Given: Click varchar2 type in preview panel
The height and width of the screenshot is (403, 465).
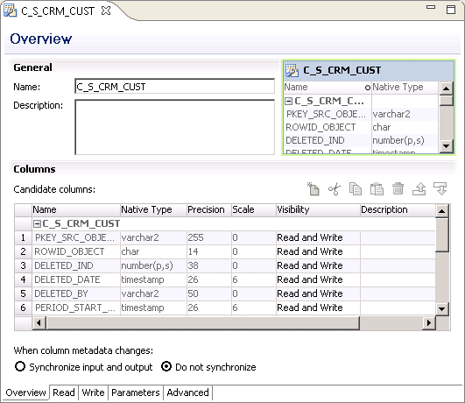Looking at the screenshot, I should tap(391, 114).
